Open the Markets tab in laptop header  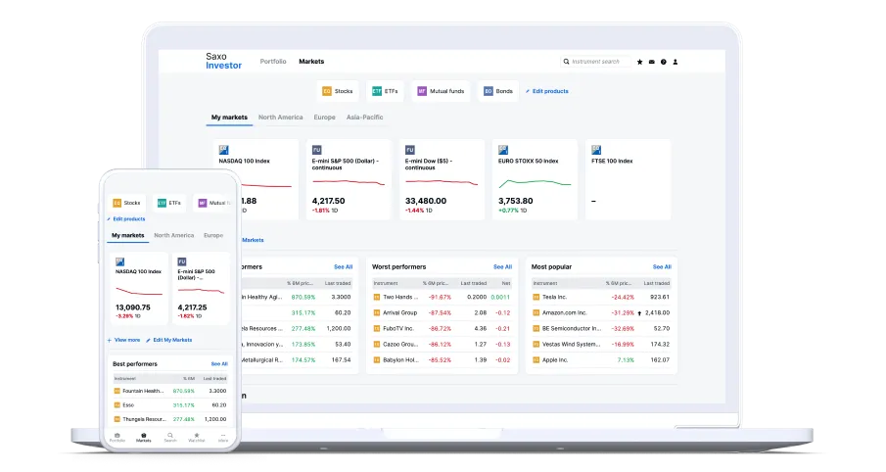tap(311, 62)
